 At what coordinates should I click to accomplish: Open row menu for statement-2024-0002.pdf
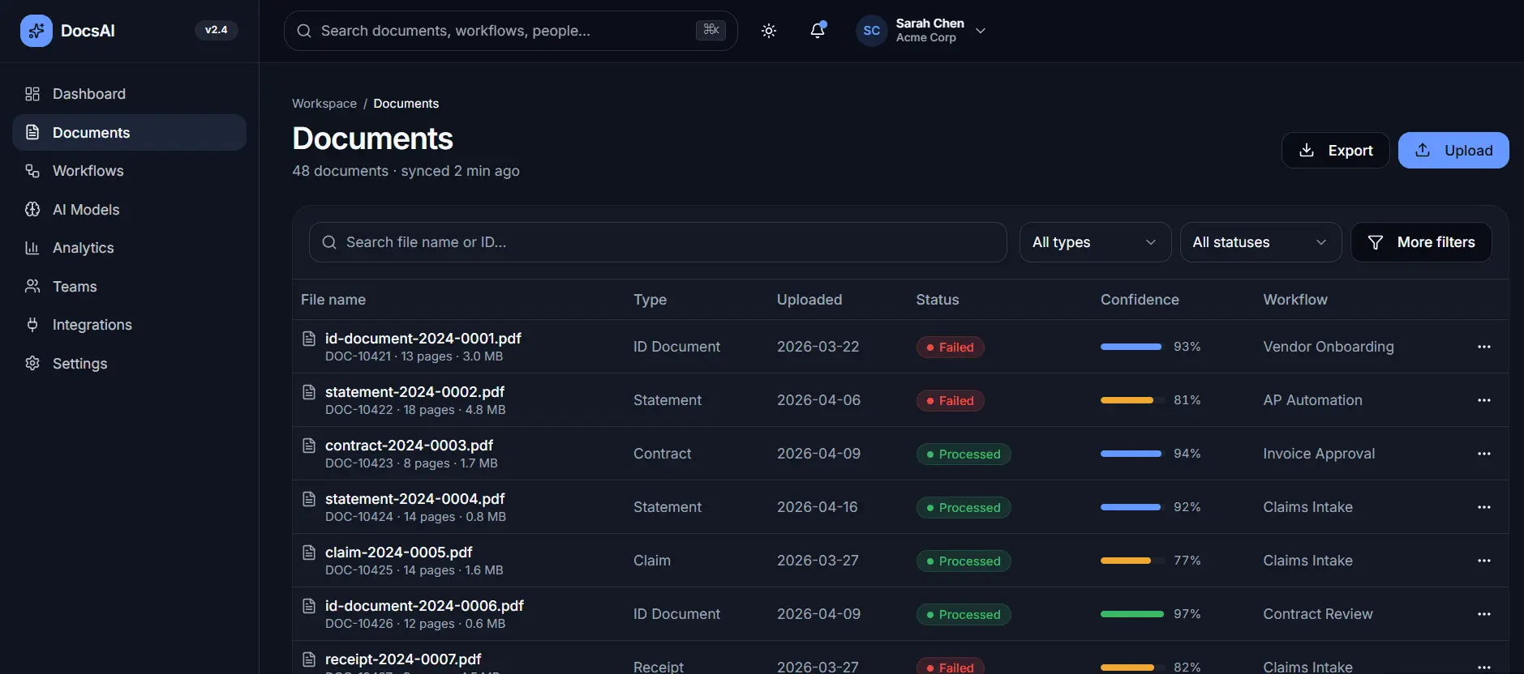point(1484,400)
